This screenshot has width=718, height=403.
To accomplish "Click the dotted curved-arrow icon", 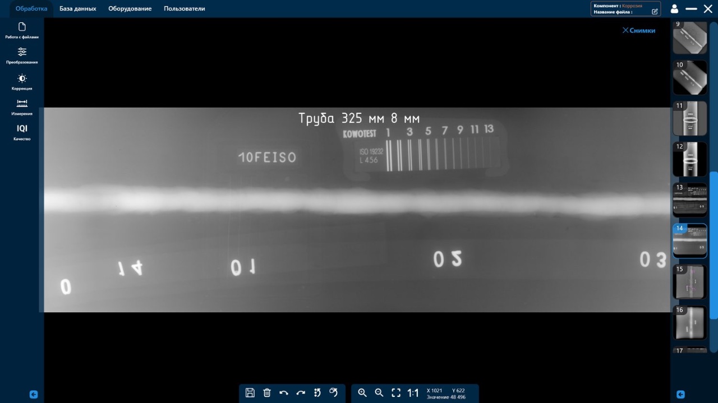I will point(317,393).
